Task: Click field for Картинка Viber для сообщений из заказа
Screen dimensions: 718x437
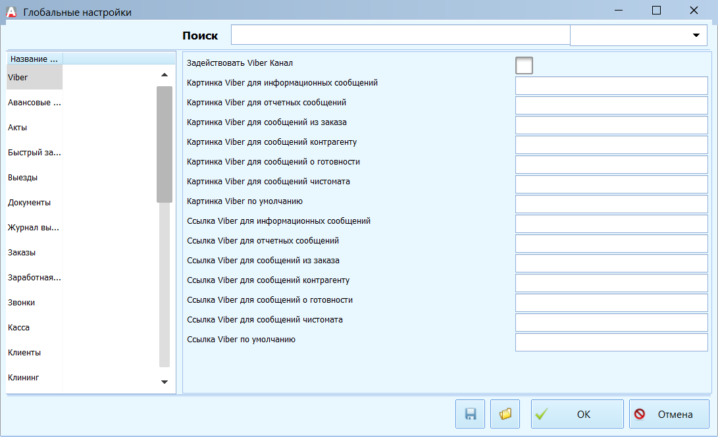Action: (611, 125)
